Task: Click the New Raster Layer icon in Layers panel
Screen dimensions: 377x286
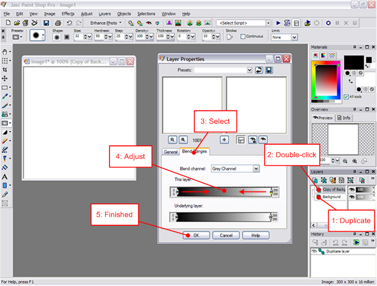Action: coord(315,180)
